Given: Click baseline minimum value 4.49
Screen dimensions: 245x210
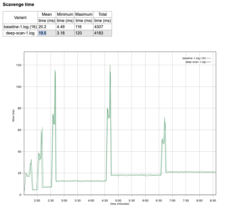Looking at the screenshot, I should click(x=61, y=27).
